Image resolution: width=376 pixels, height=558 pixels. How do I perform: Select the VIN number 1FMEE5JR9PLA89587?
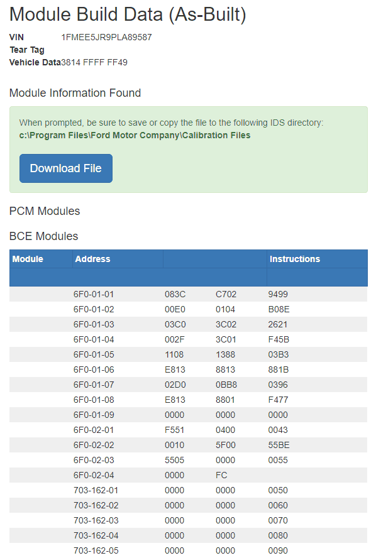(x=106, y=37)
